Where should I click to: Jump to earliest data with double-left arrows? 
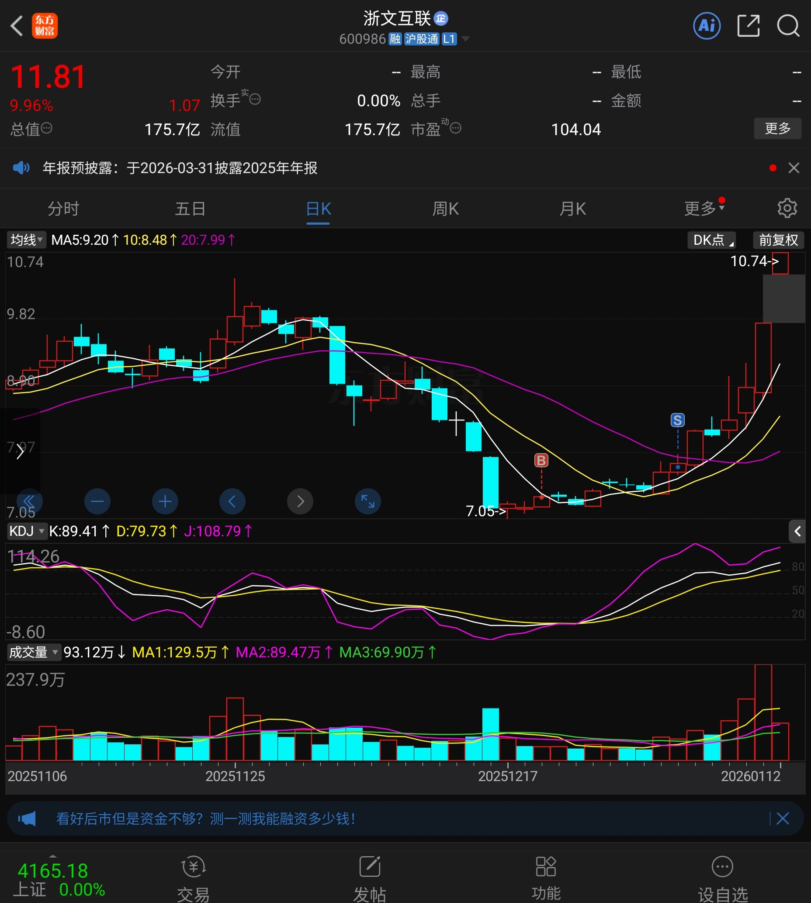pos(29,501)
